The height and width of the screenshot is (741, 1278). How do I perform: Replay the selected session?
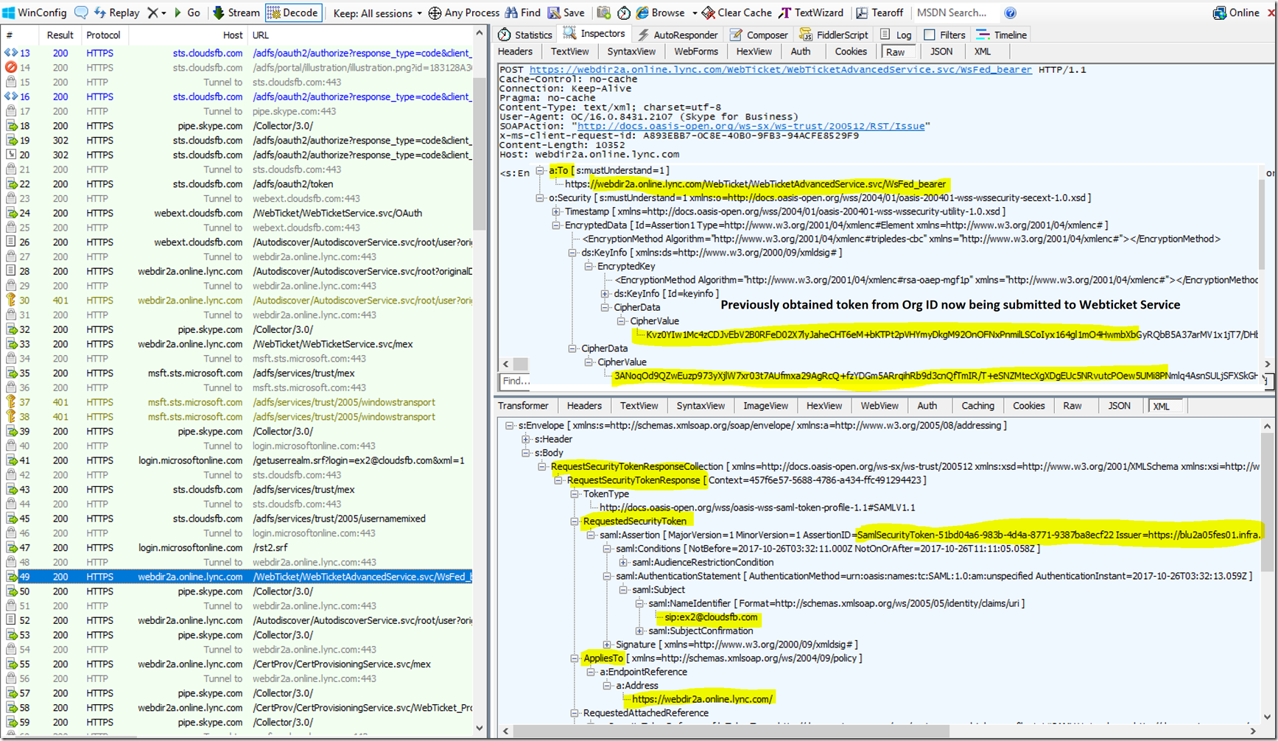coord(116,13)
